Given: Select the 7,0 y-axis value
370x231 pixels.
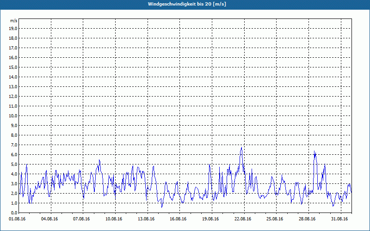Looking at the screenshot, I should click(14, 145).
